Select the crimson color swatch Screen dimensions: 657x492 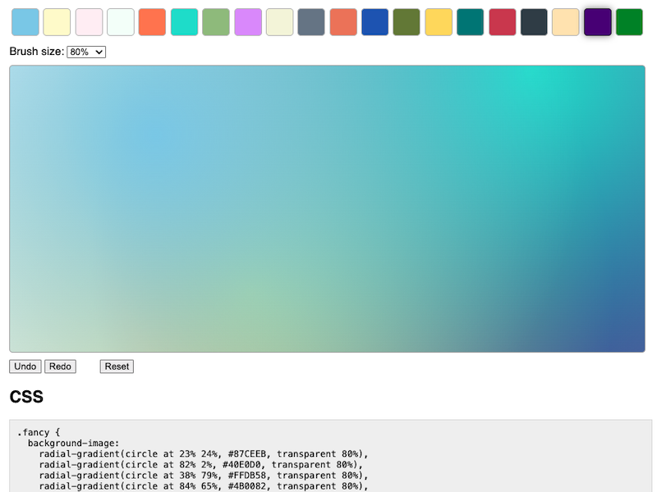502,22
